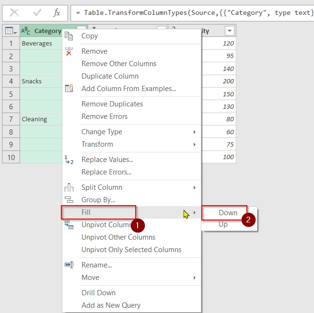Screen dimensions: 314x313
Task: Click the quantity value 95
Action: tap(230, 56)
